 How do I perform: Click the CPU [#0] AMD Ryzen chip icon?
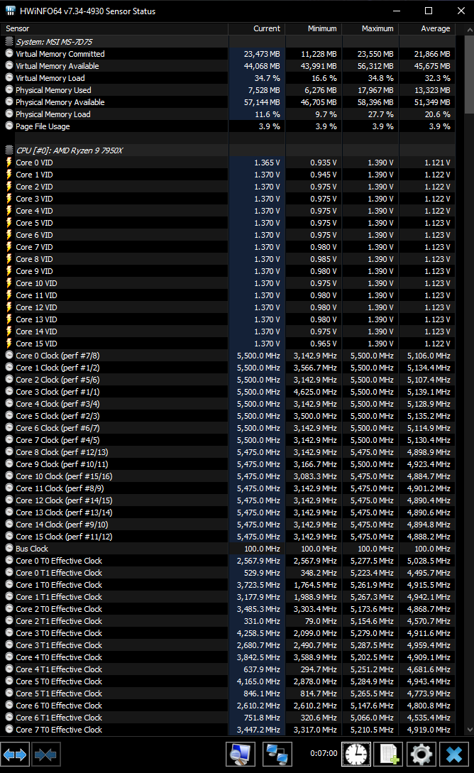[x=9, y=150]
